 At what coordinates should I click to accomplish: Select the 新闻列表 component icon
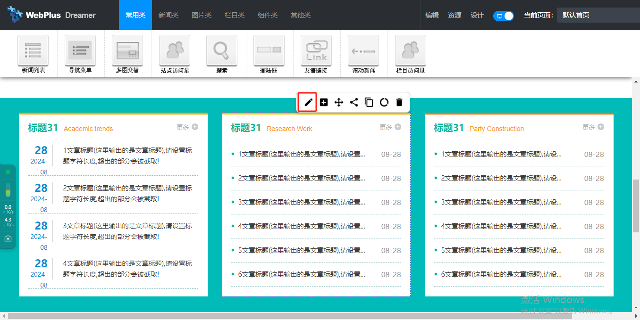33,50
